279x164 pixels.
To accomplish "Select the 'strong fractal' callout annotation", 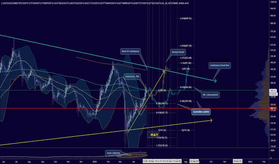I will click(x=178, y=52).
